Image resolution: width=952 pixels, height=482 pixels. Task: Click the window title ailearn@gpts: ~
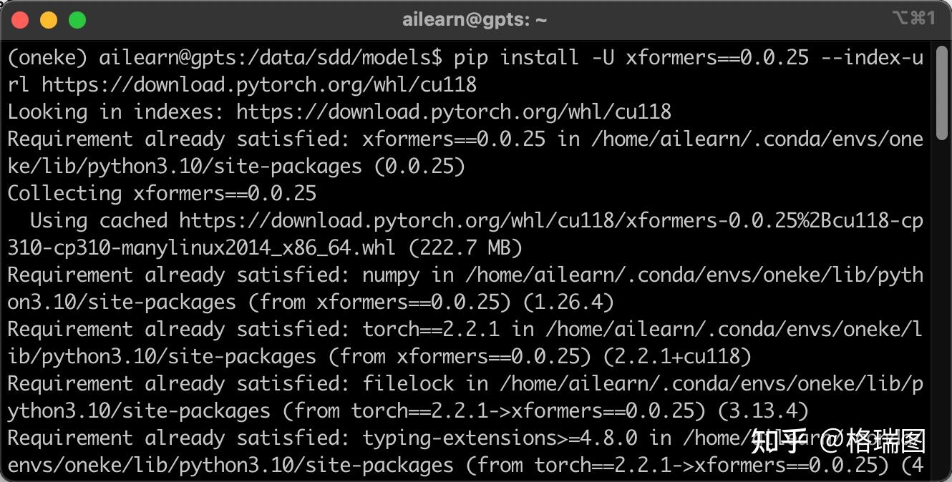point(475,20)
